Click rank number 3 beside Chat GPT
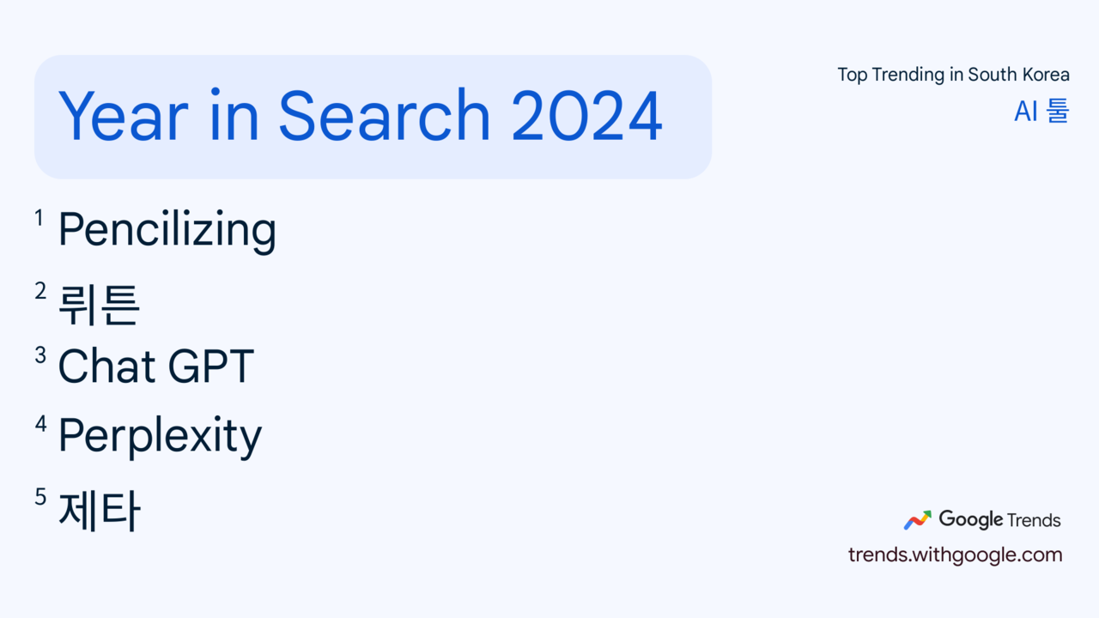The image size is (1099, 618). point(39,354)
